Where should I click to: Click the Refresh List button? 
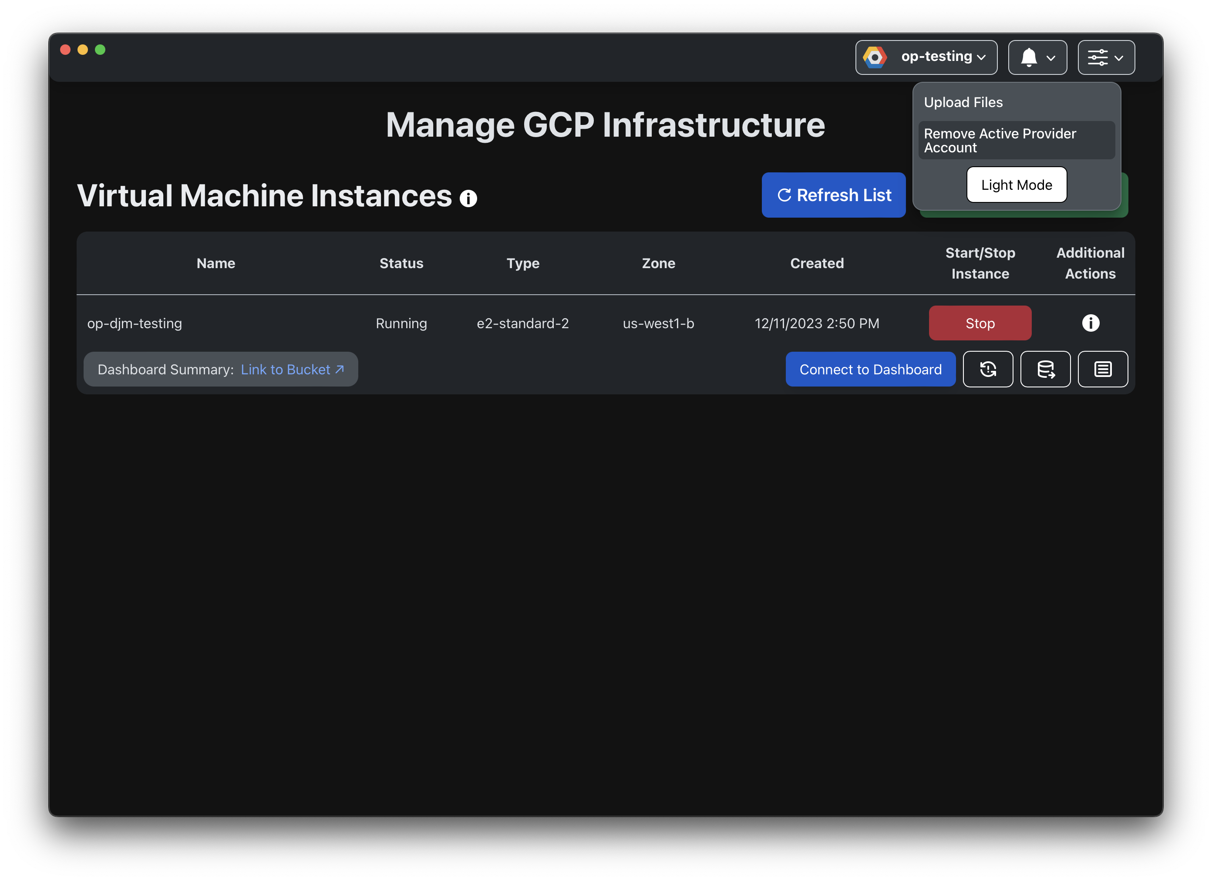click(x=833, y=195)
